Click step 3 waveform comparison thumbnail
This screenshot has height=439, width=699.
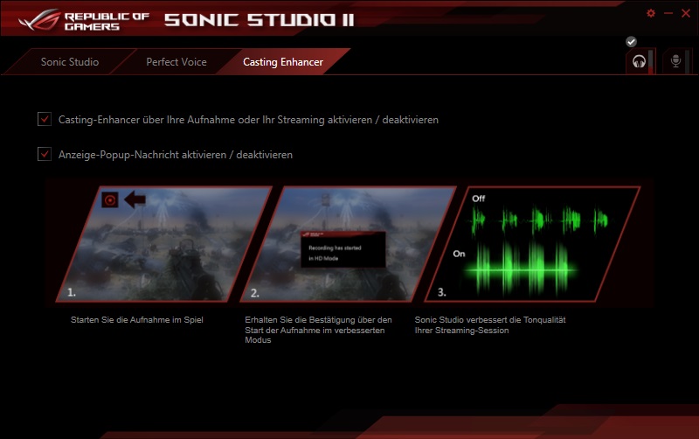[x=533, y=244]
